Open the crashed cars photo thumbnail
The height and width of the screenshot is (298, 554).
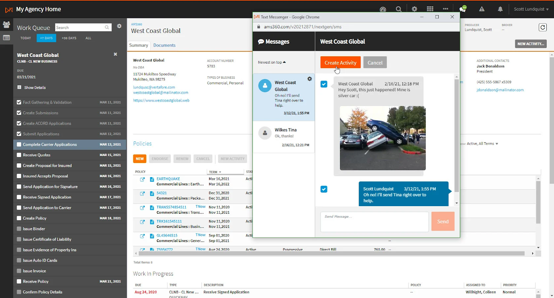tap(383, 138)
